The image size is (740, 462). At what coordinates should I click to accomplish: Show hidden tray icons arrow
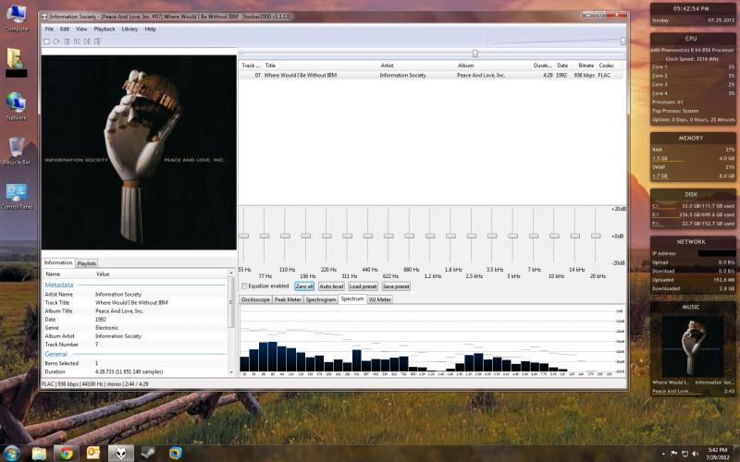(x=663, y=454)
